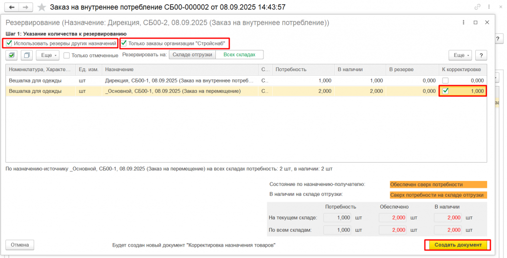Check all rows with the select-all icon
The width and height of the screenshot is (507, 258).
pyautogui.click(x=12, y=55)
